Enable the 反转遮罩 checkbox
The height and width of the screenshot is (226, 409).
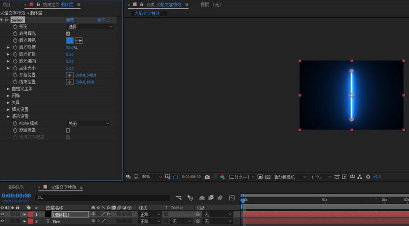coord(68,130)
